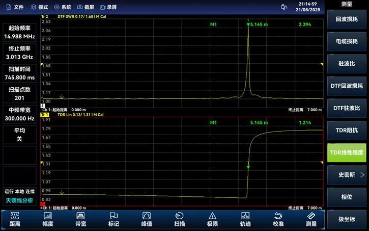Click the M1 marker on TDR trace
369x231 pixels.
[248, 167]
